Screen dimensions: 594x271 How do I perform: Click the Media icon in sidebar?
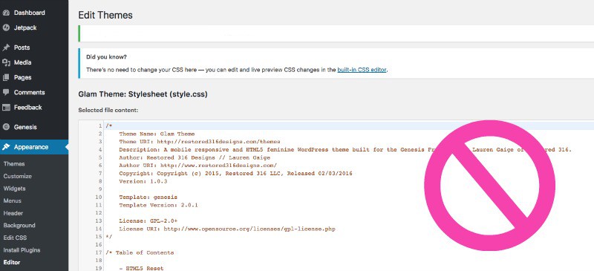pyautogui.click(x=6, y=62)
